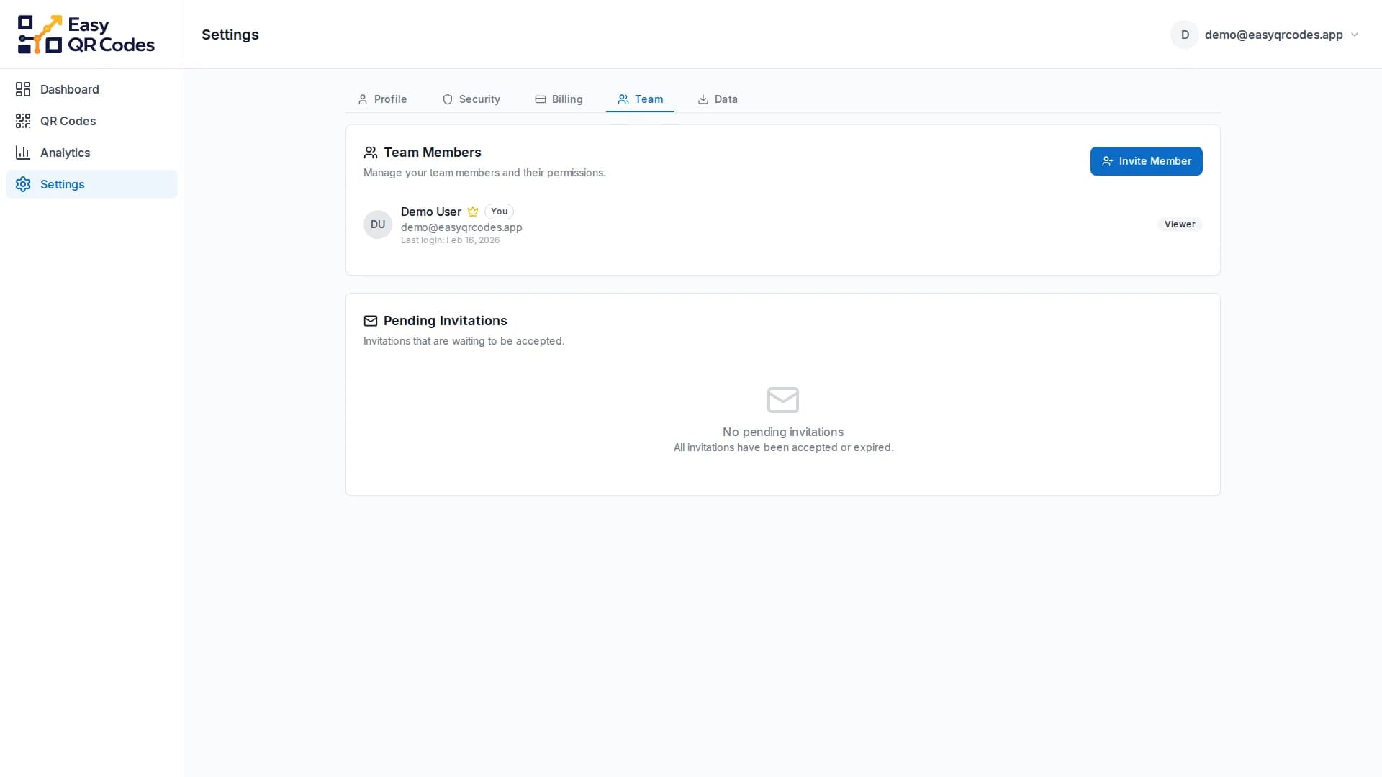Click the Team Members heading
This screenshot has width=1382, height=777.
pyautogui.click(x=432, y=153)
